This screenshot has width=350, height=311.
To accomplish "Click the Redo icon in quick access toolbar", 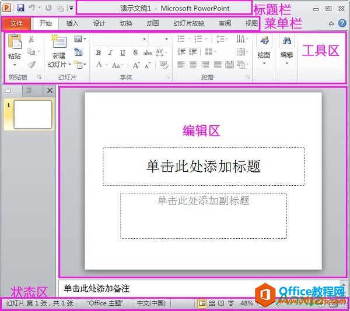I will point(48,8).
